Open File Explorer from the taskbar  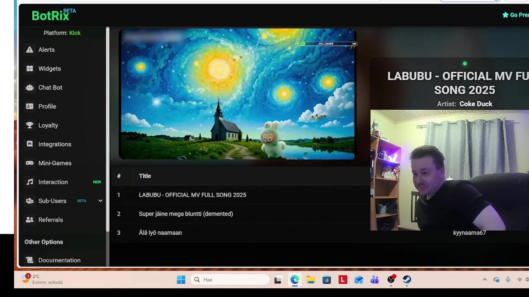[x=311, y=280]
